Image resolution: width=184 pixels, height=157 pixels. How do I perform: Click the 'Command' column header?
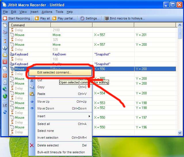tap(30, 25)
